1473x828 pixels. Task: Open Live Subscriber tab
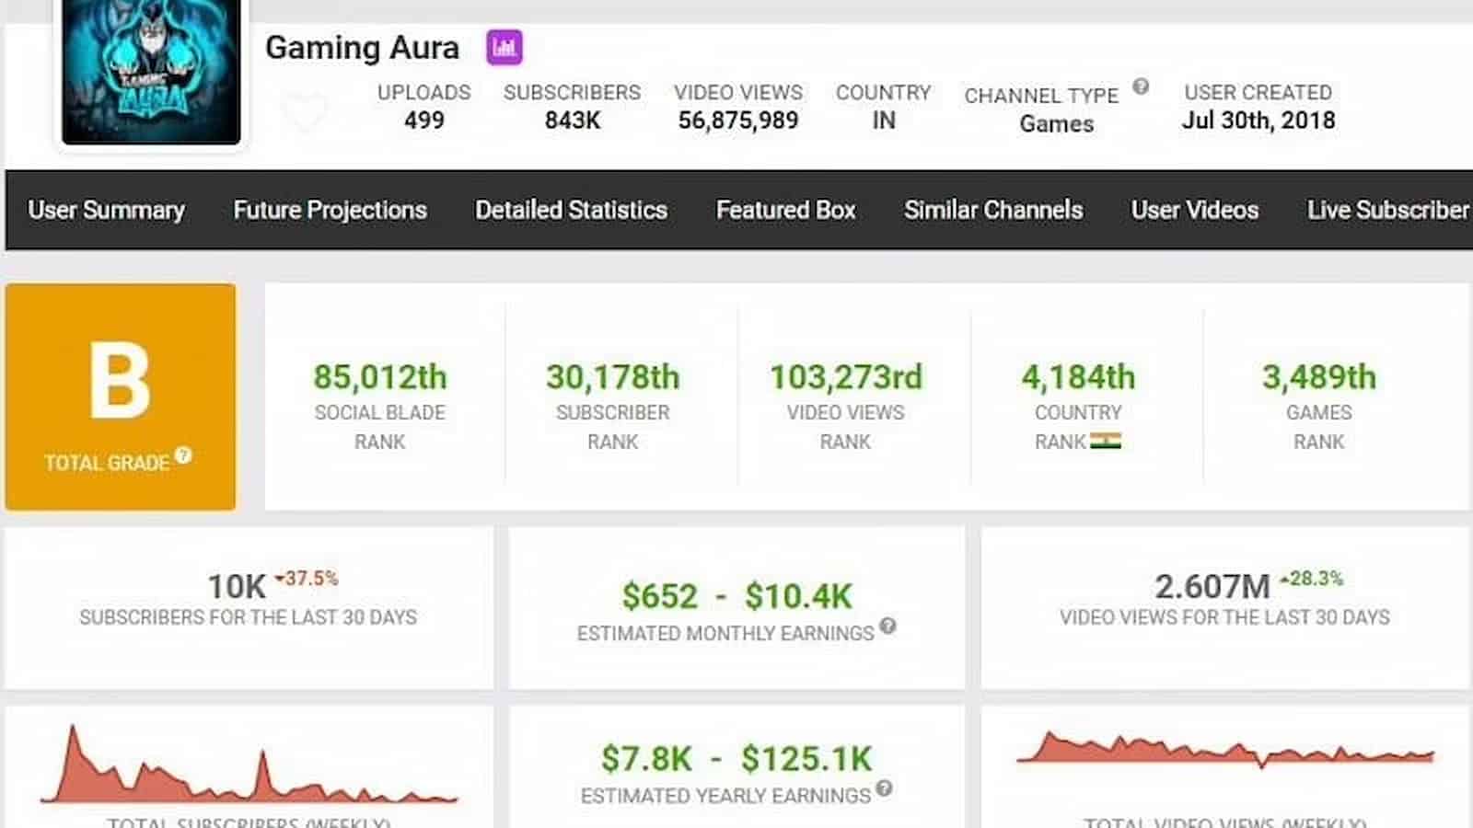(x=1389, y=210)
